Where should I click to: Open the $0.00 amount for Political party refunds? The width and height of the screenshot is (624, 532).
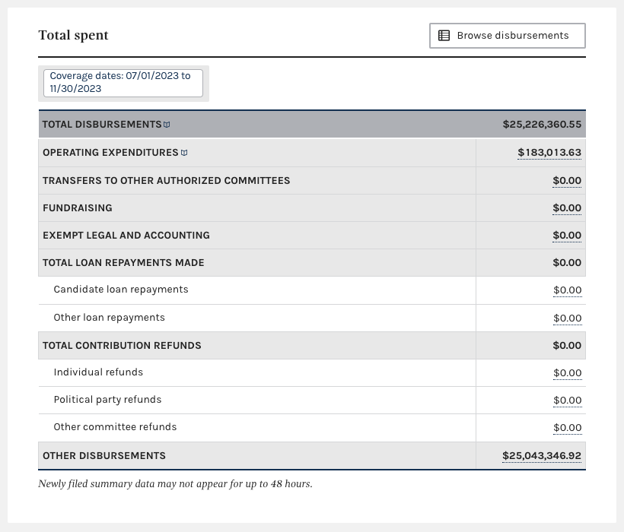point(568,401)
